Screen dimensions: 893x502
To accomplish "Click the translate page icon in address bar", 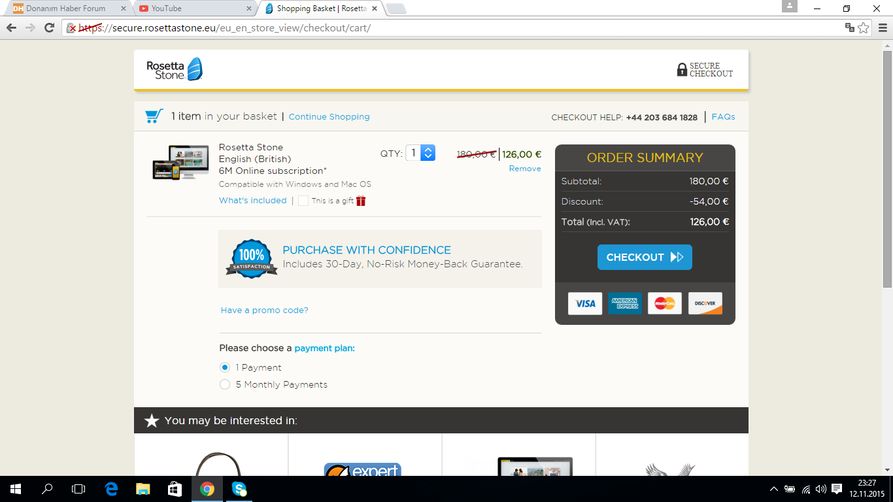I will (850, 27).
